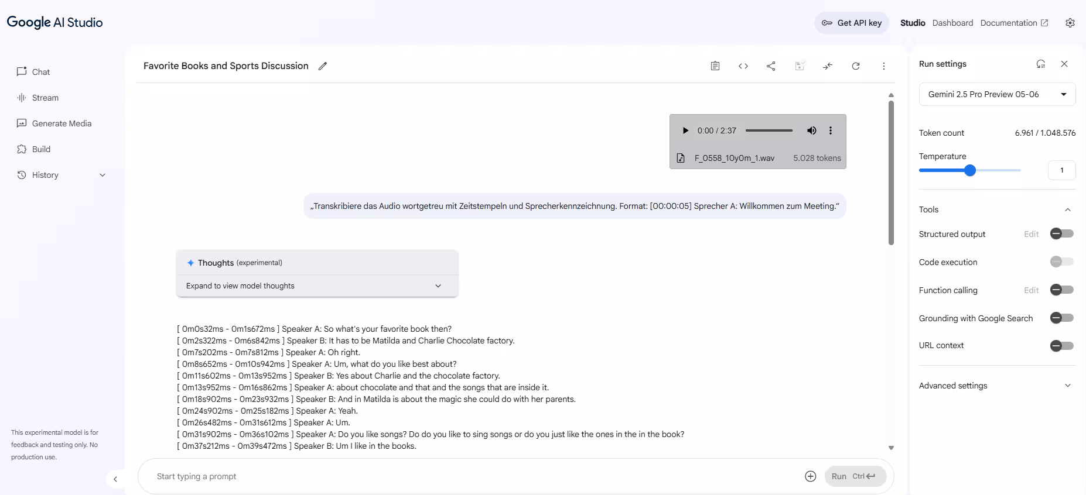This screenshot has width=1086, height=495.
Task: Click the 5.028 tokens label
Action: [817, 158]
